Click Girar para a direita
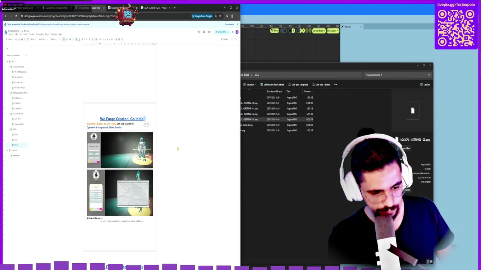Image resolution: width=481 pixels, height=270 pixels. [321, 85]
